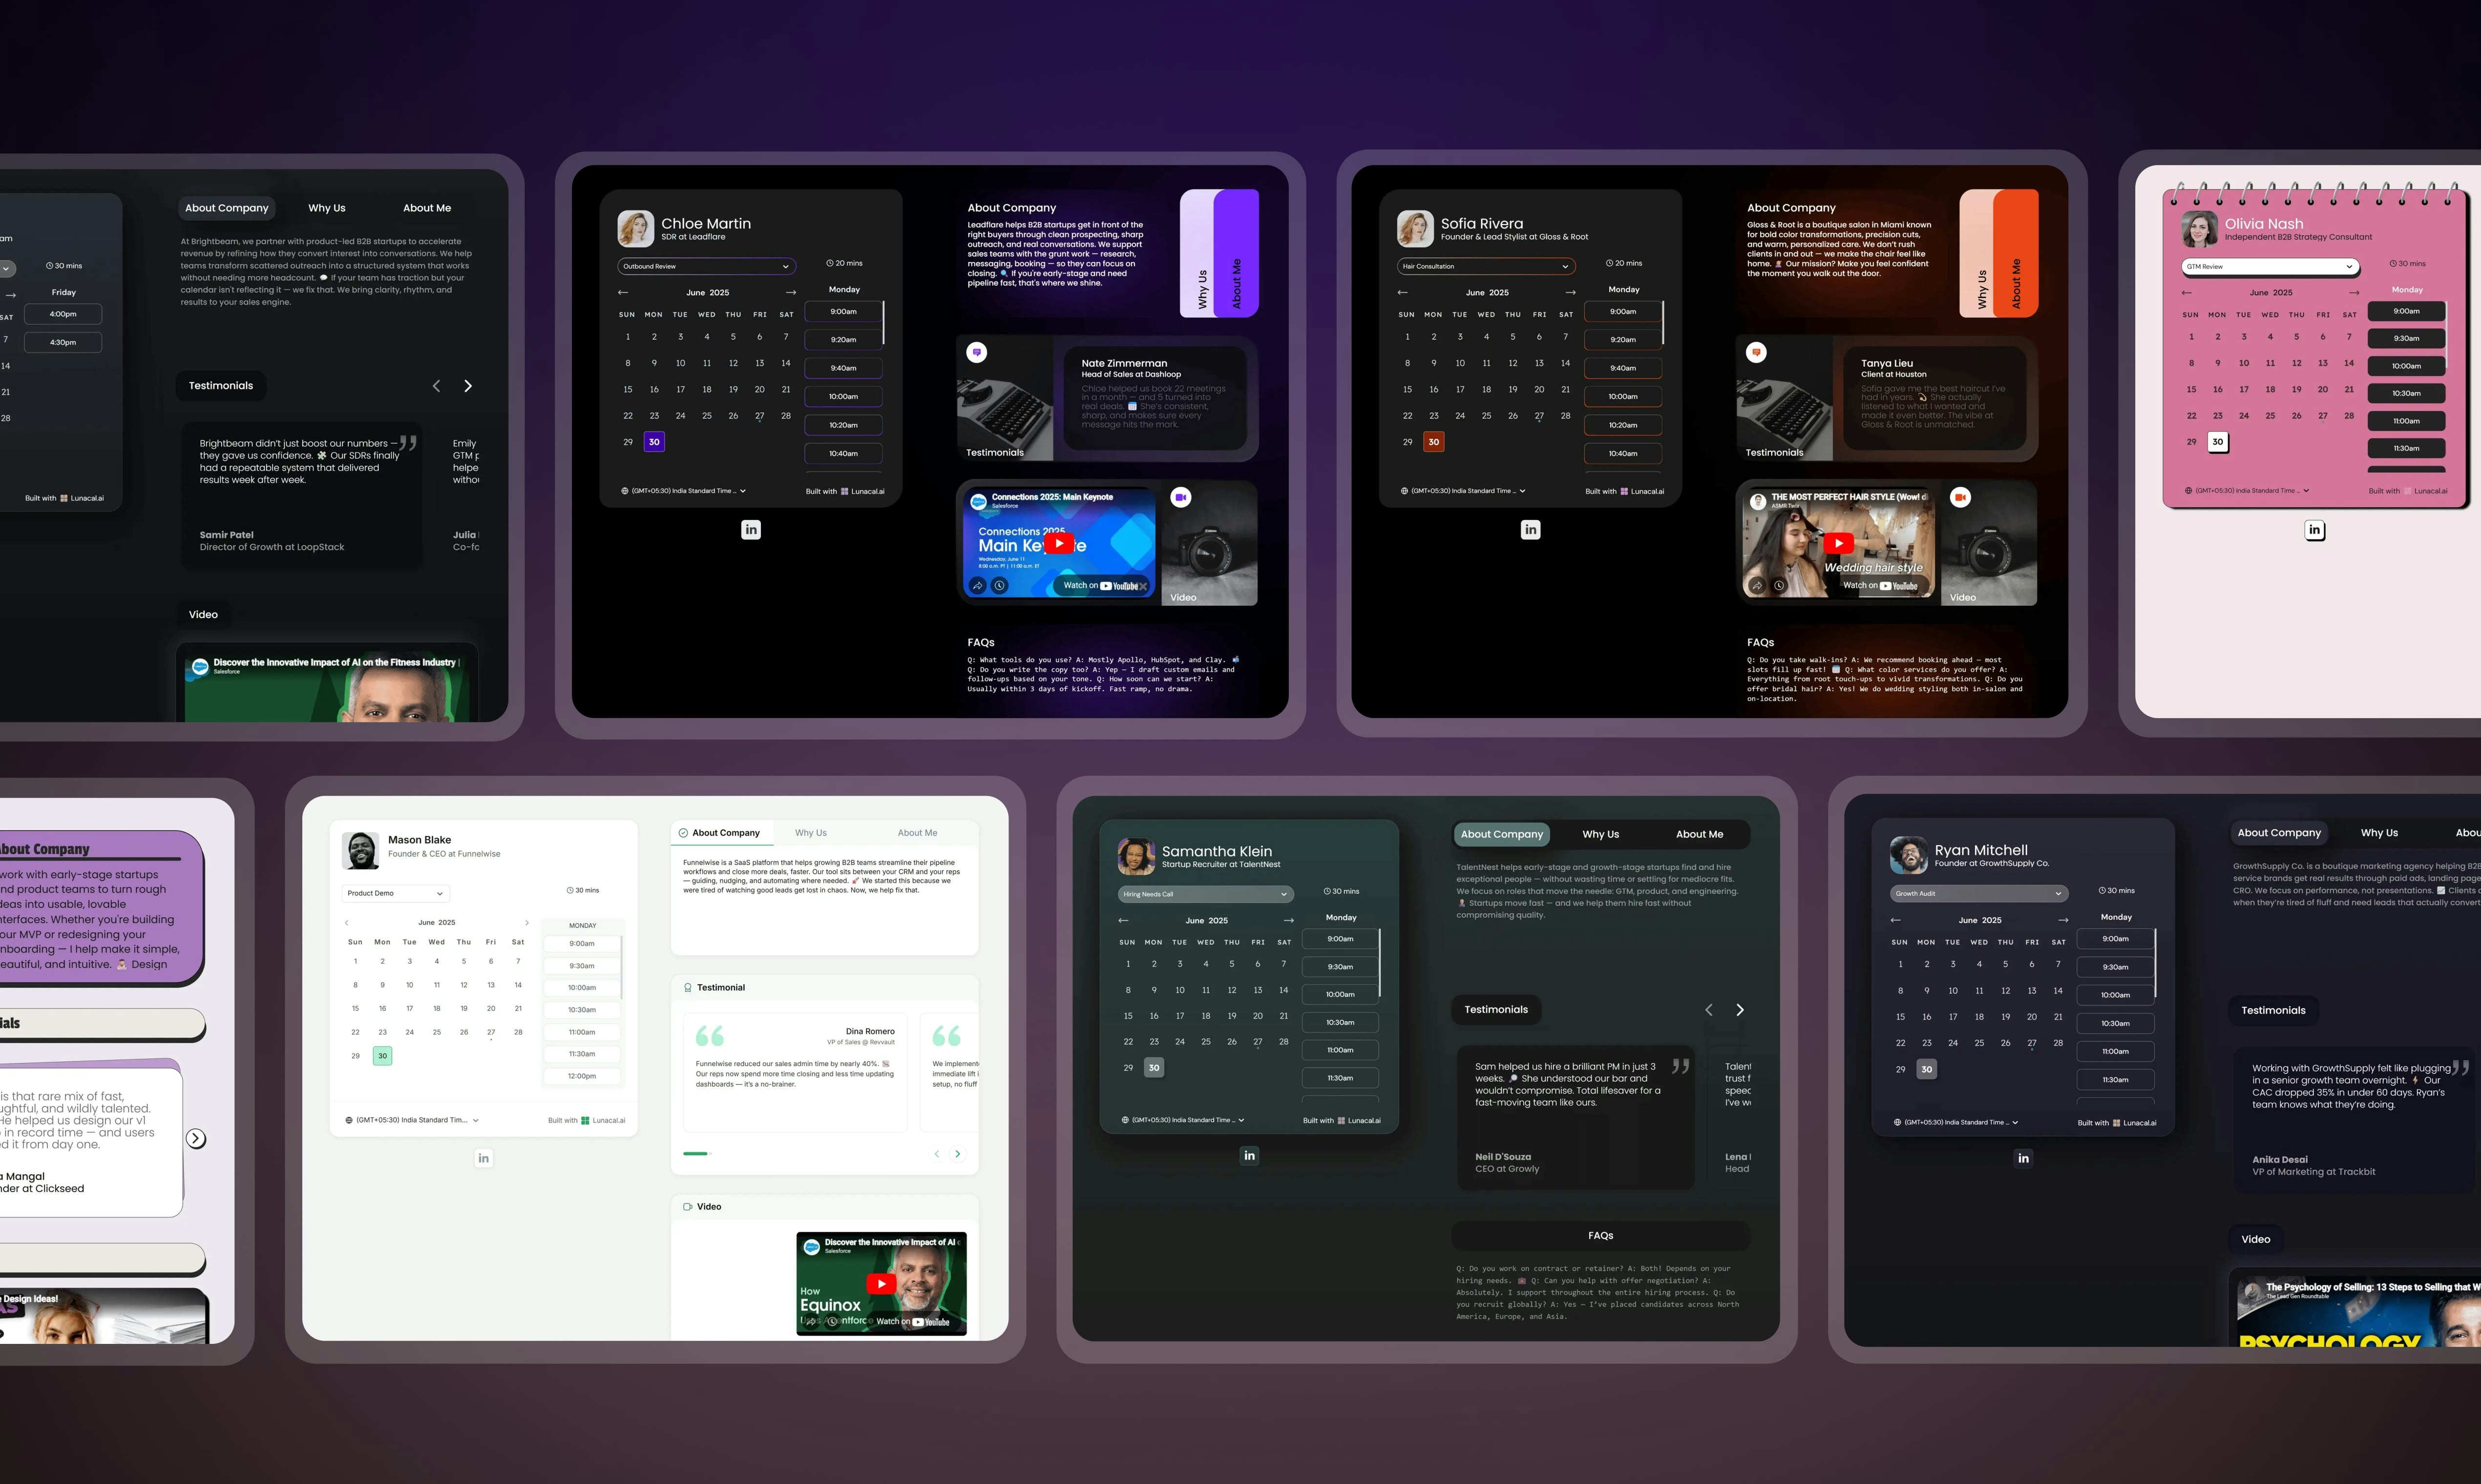Click the purple video camera icon beside the keynote video
Image resolution: width=2481 pixels, height=1484 pixels.
click(1180, 497)
